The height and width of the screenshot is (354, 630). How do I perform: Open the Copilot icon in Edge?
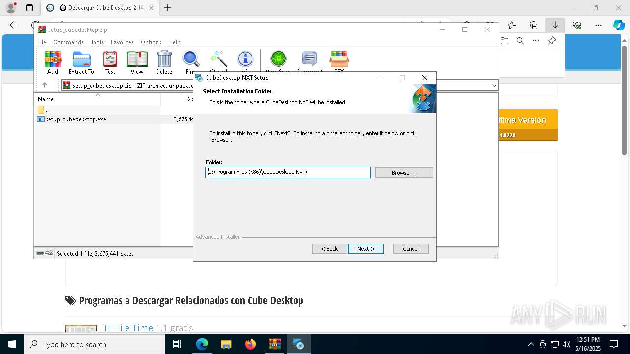[x=619, y=25]
